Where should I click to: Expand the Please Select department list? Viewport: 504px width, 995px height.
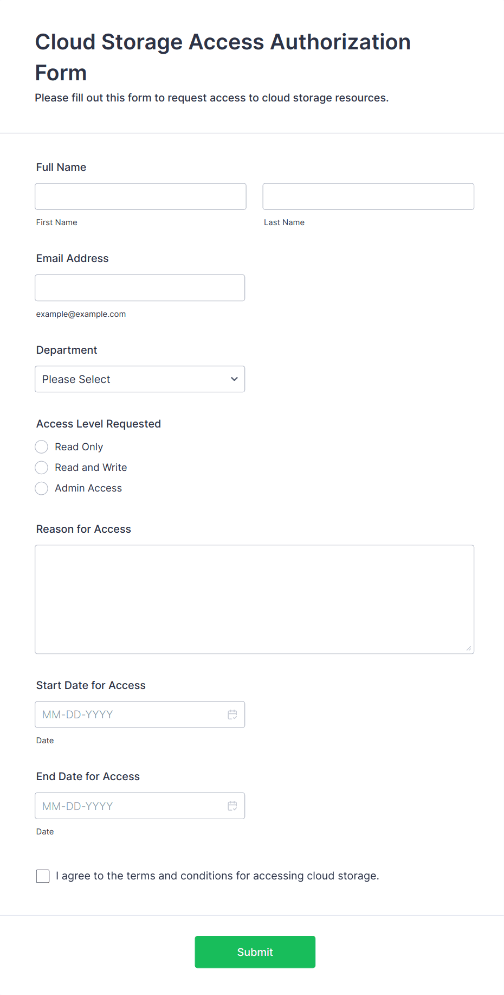pyautogui.click(x=140, y=379)
